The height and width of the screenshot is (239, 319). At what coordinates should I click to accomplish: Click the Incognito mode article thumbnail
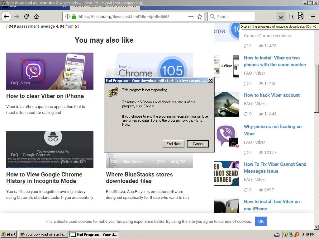click(x=50, y=149)
